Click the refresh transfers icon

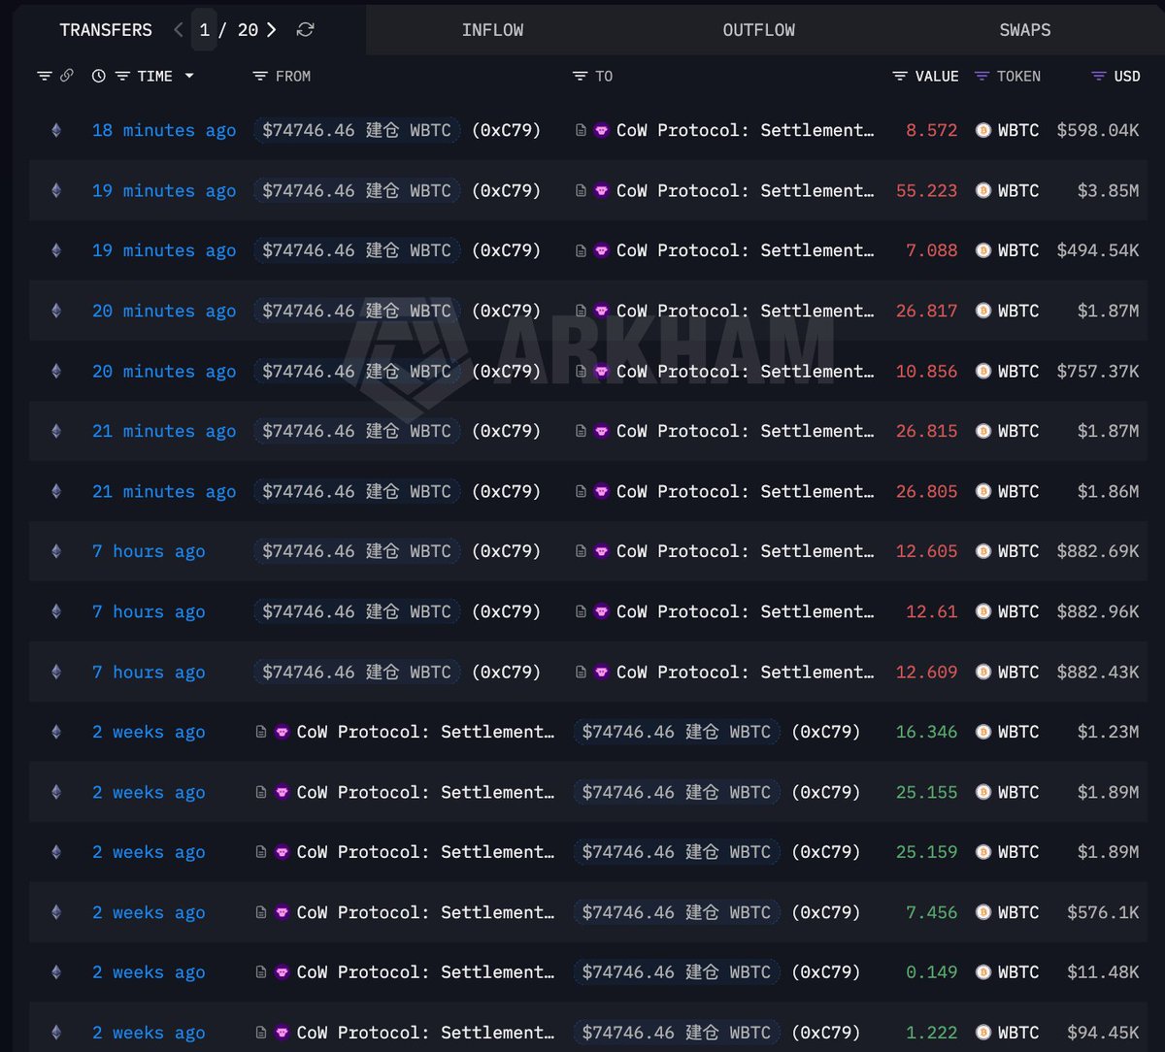click(305, 30)
